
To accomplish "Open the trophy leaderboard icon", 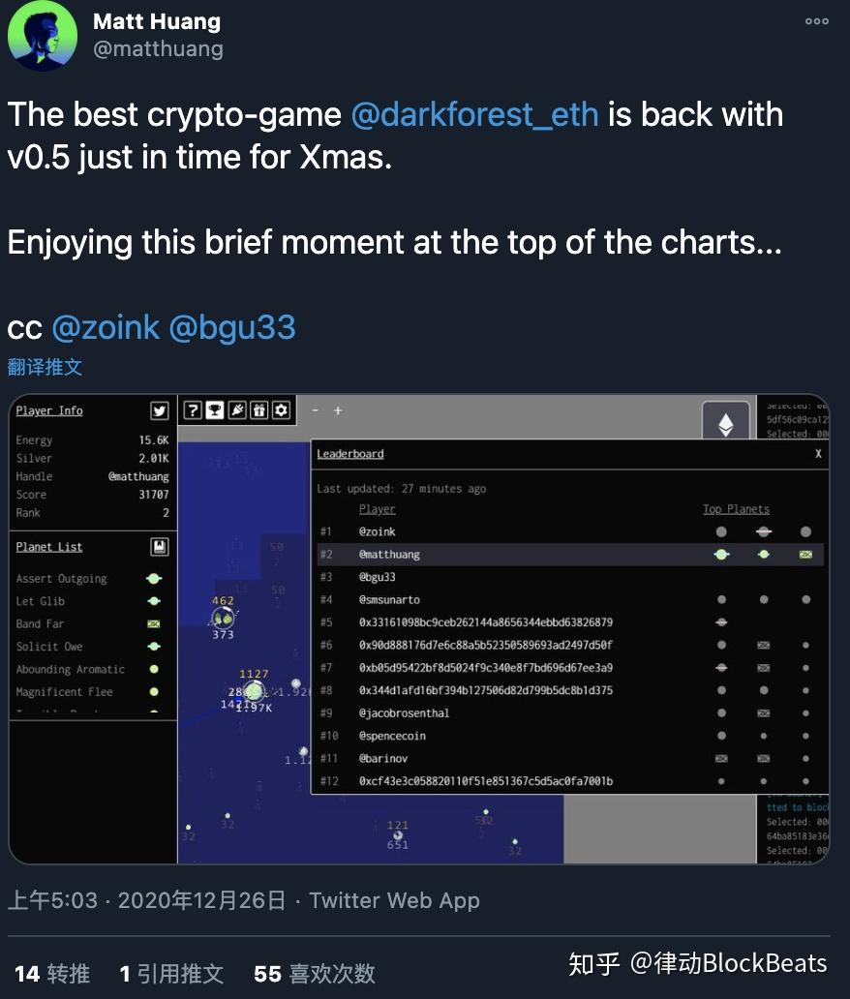I will click(215, 410).
